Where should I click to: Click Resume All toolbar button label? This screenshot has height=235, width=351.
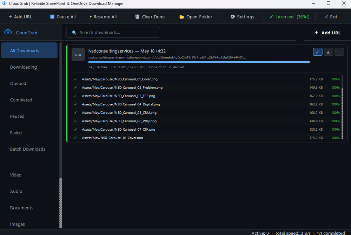click(x=105, y=17)
